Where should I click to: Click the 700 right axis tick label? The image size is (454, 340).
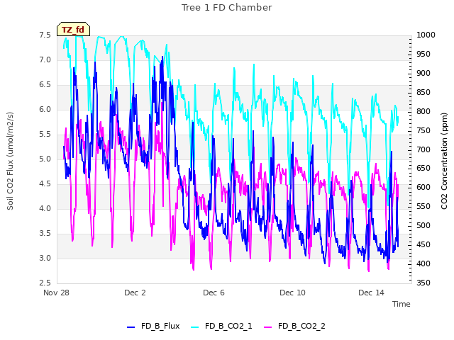coord(423,149)
